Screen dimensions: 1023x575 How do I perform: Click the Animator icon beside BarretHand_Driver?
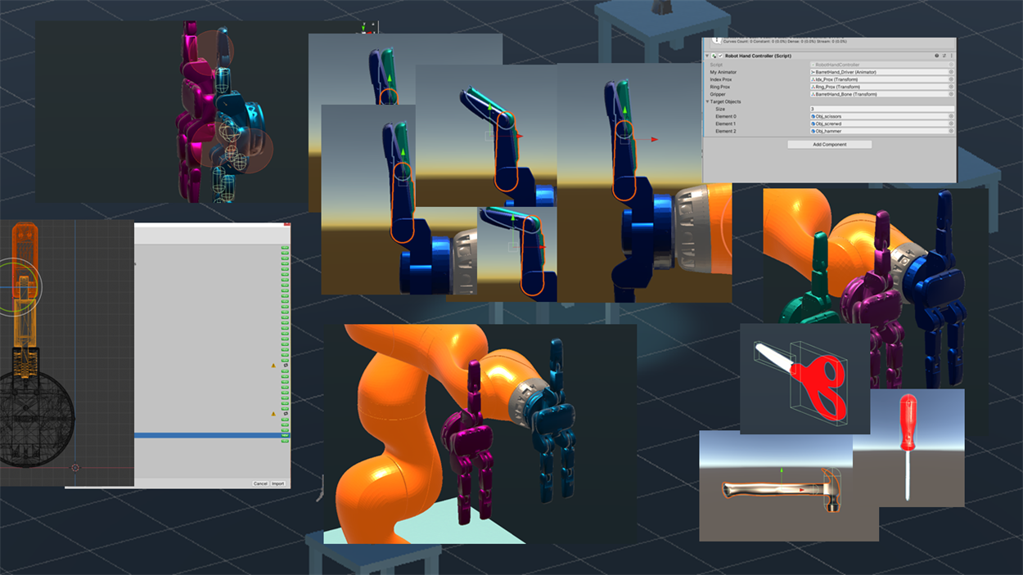coord(813,72)
